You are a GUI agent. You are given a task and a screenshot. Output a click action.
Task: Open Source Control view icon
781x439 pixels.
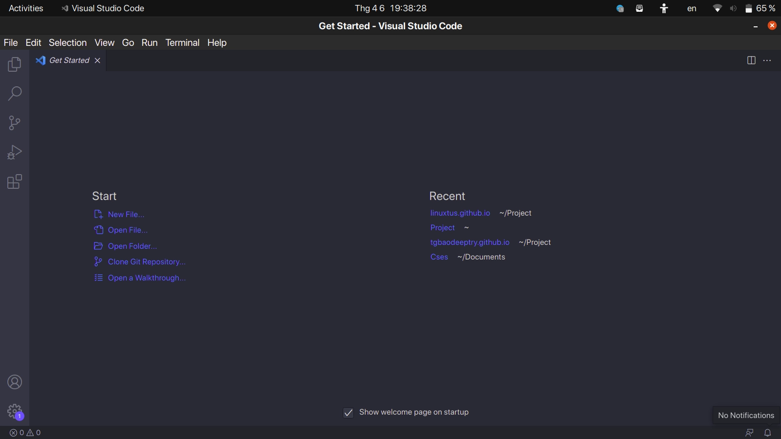pos(15,123)
